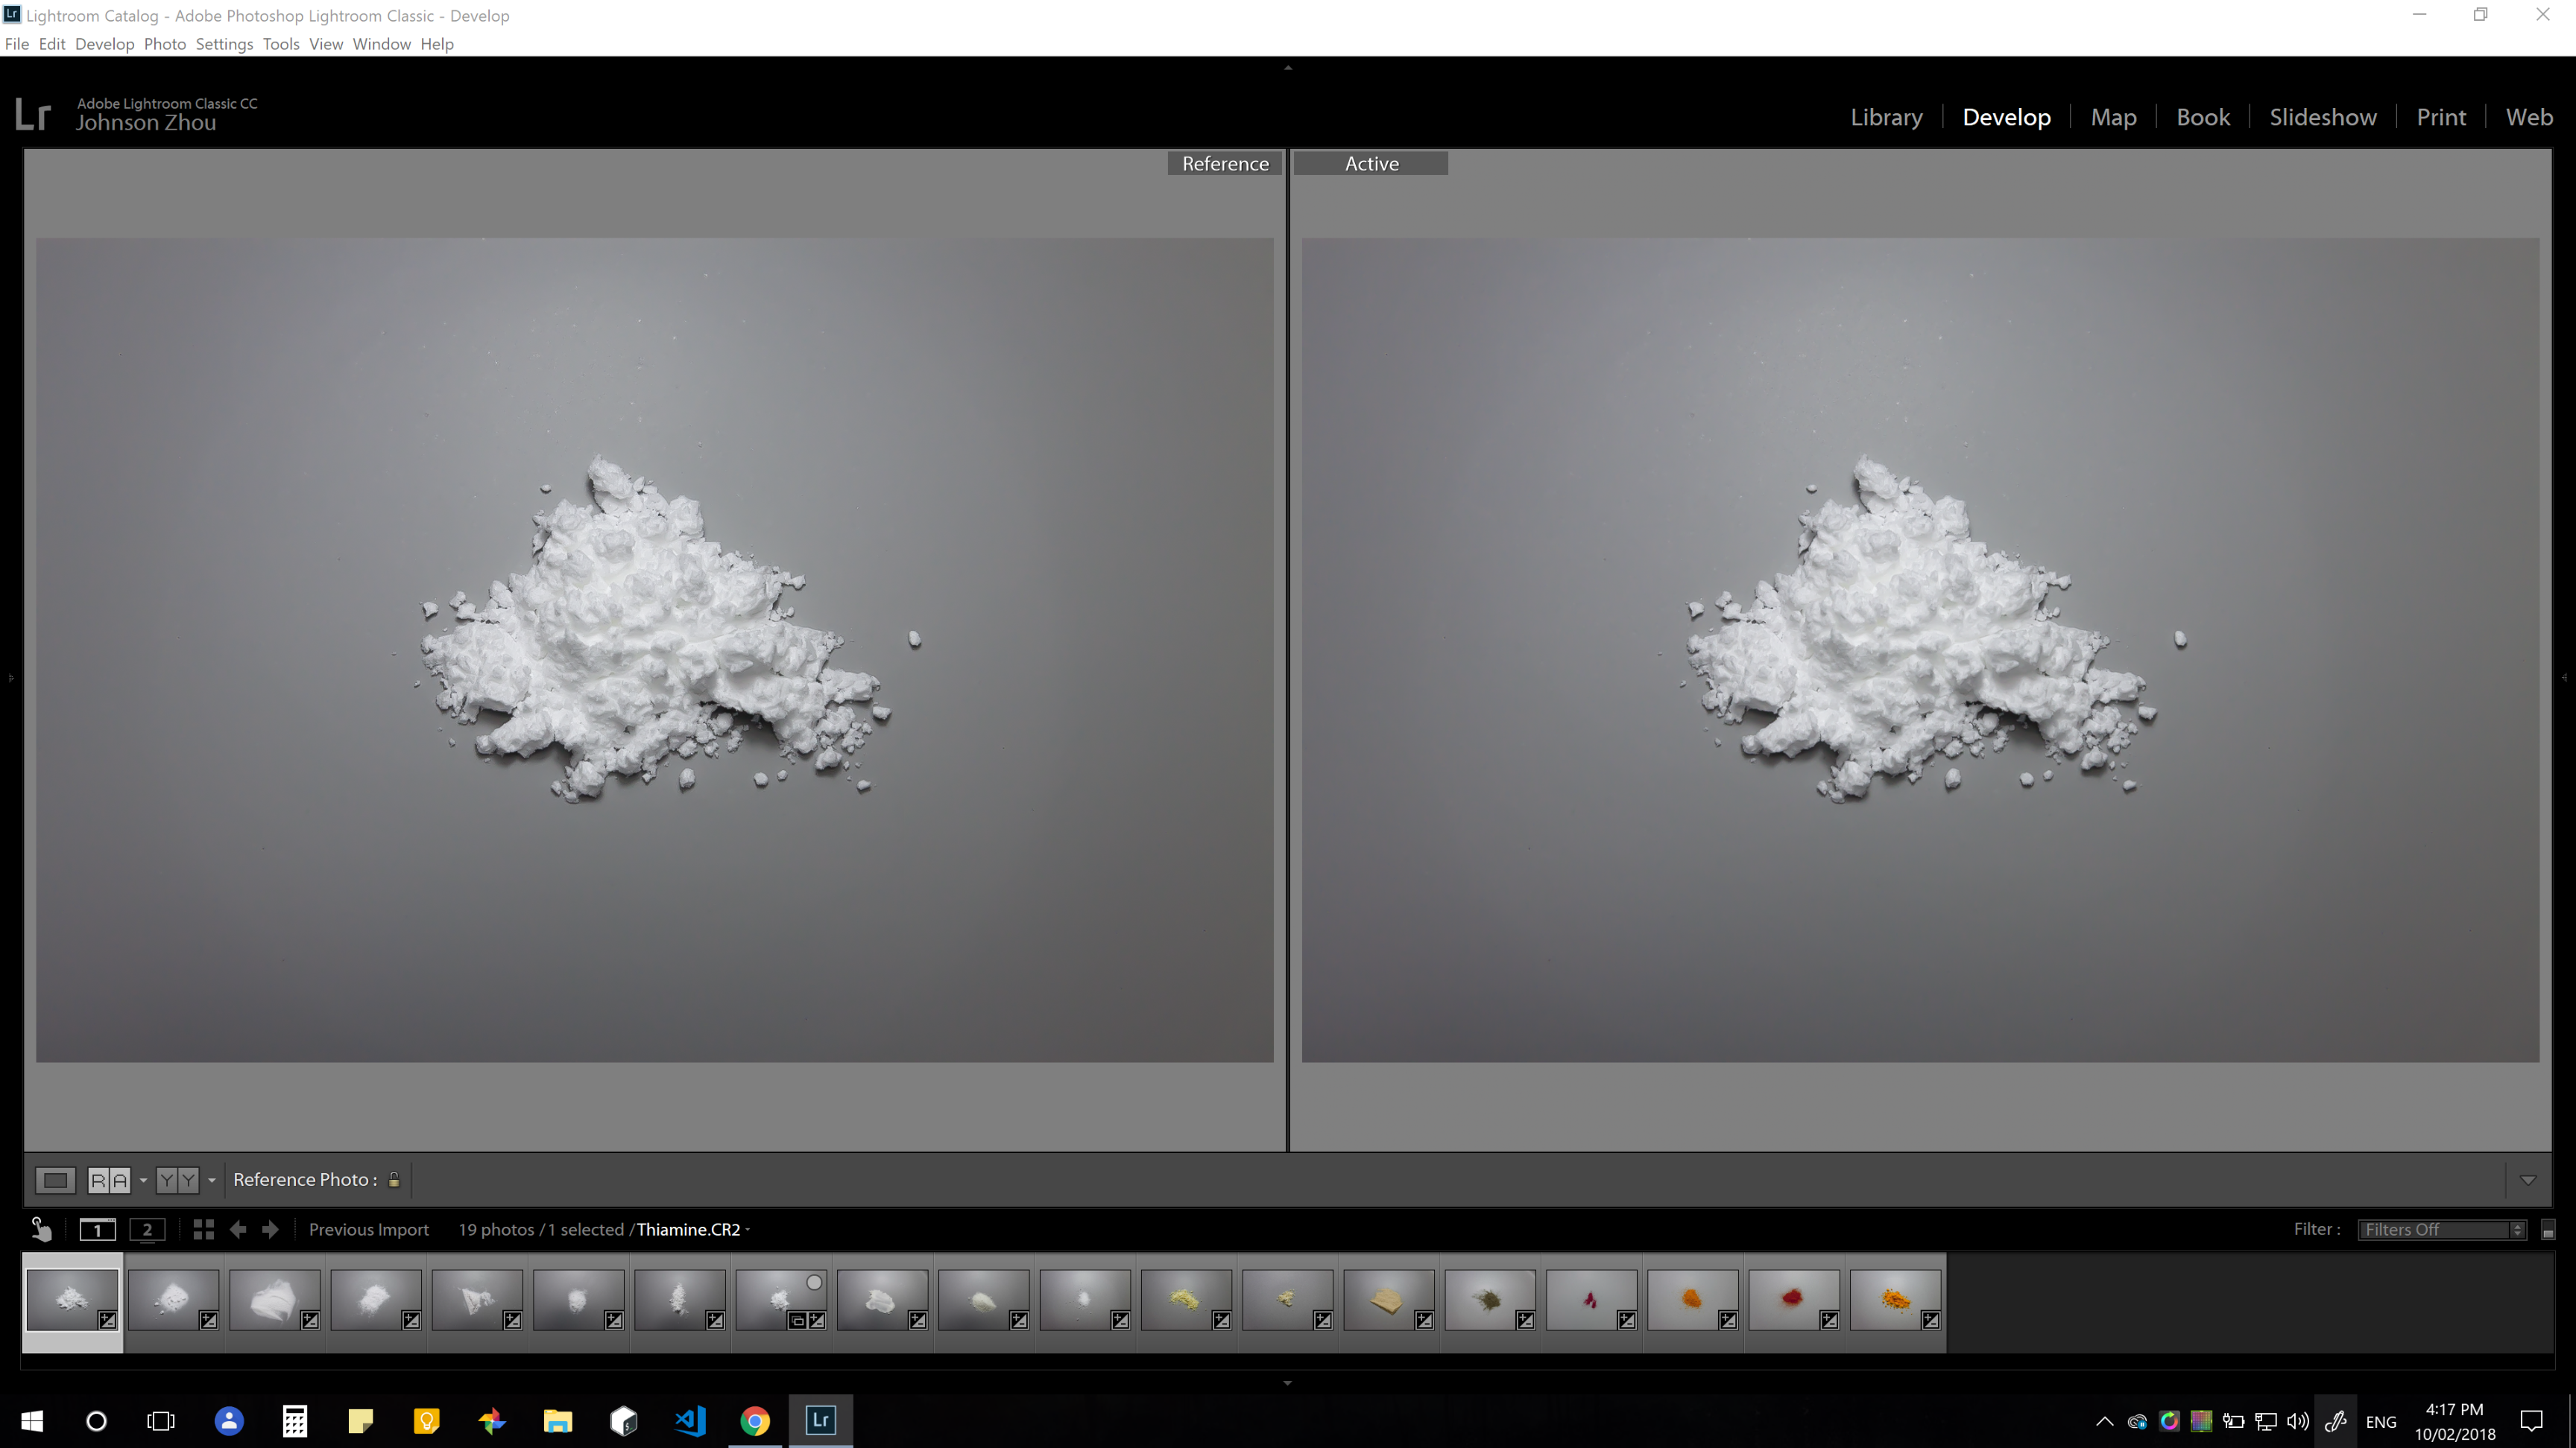Open Grid view icon in filmstrip bar

pos(203,1229)
